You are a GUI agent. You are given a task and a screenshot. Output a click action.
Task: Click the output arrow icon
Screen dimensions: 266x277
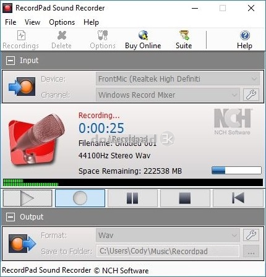[x=22, y=243]
